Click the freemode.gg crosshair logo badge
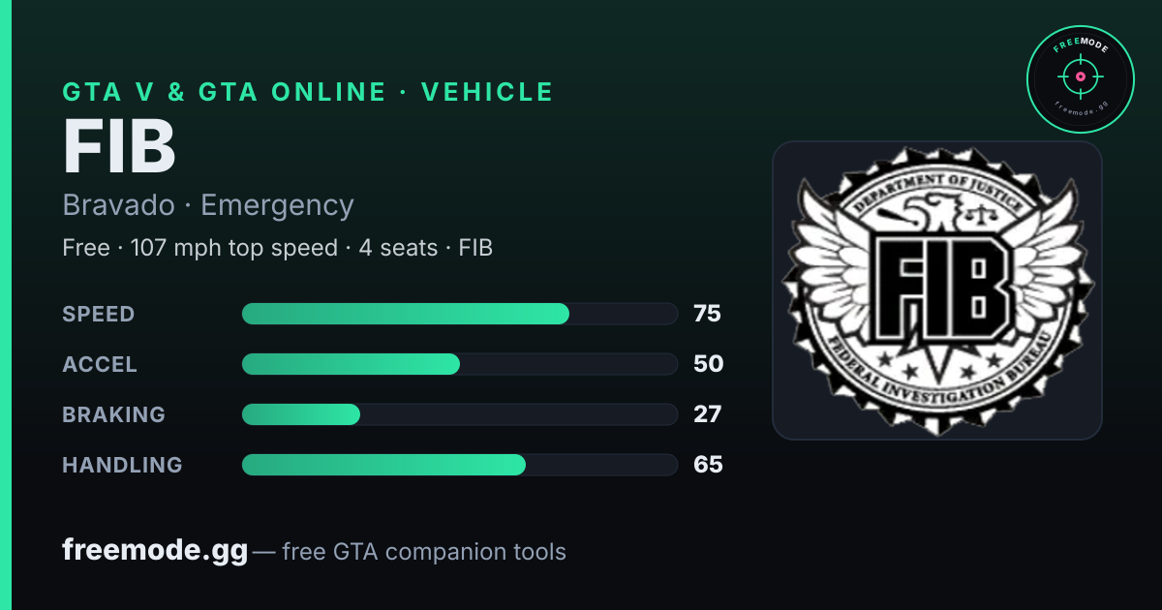This screenshot has width=1162, height=610. (1080, 78)
